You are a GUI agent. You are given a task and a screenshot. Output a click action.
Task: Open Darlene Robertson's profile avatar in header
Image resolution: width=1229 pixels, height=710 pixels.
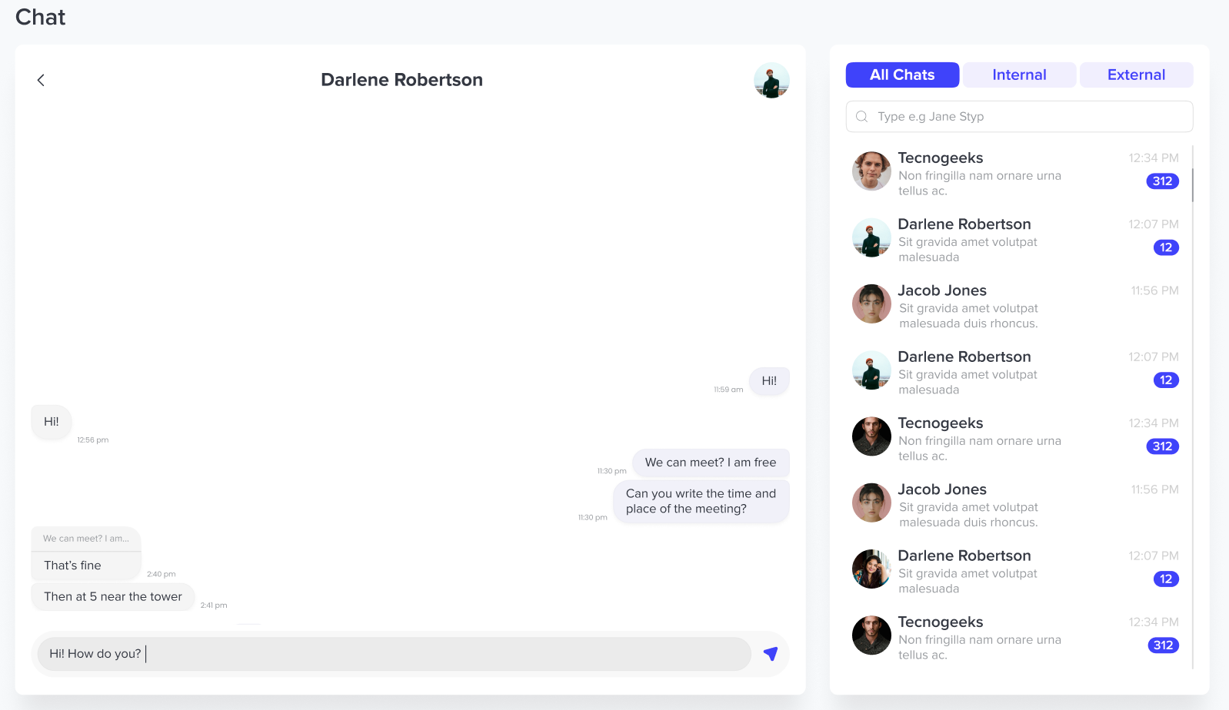pos(771,81)
